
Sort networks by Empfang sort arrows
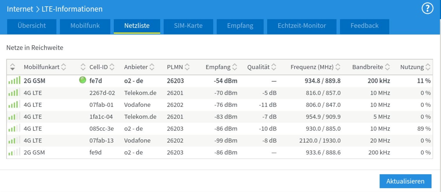coord(234,67)
